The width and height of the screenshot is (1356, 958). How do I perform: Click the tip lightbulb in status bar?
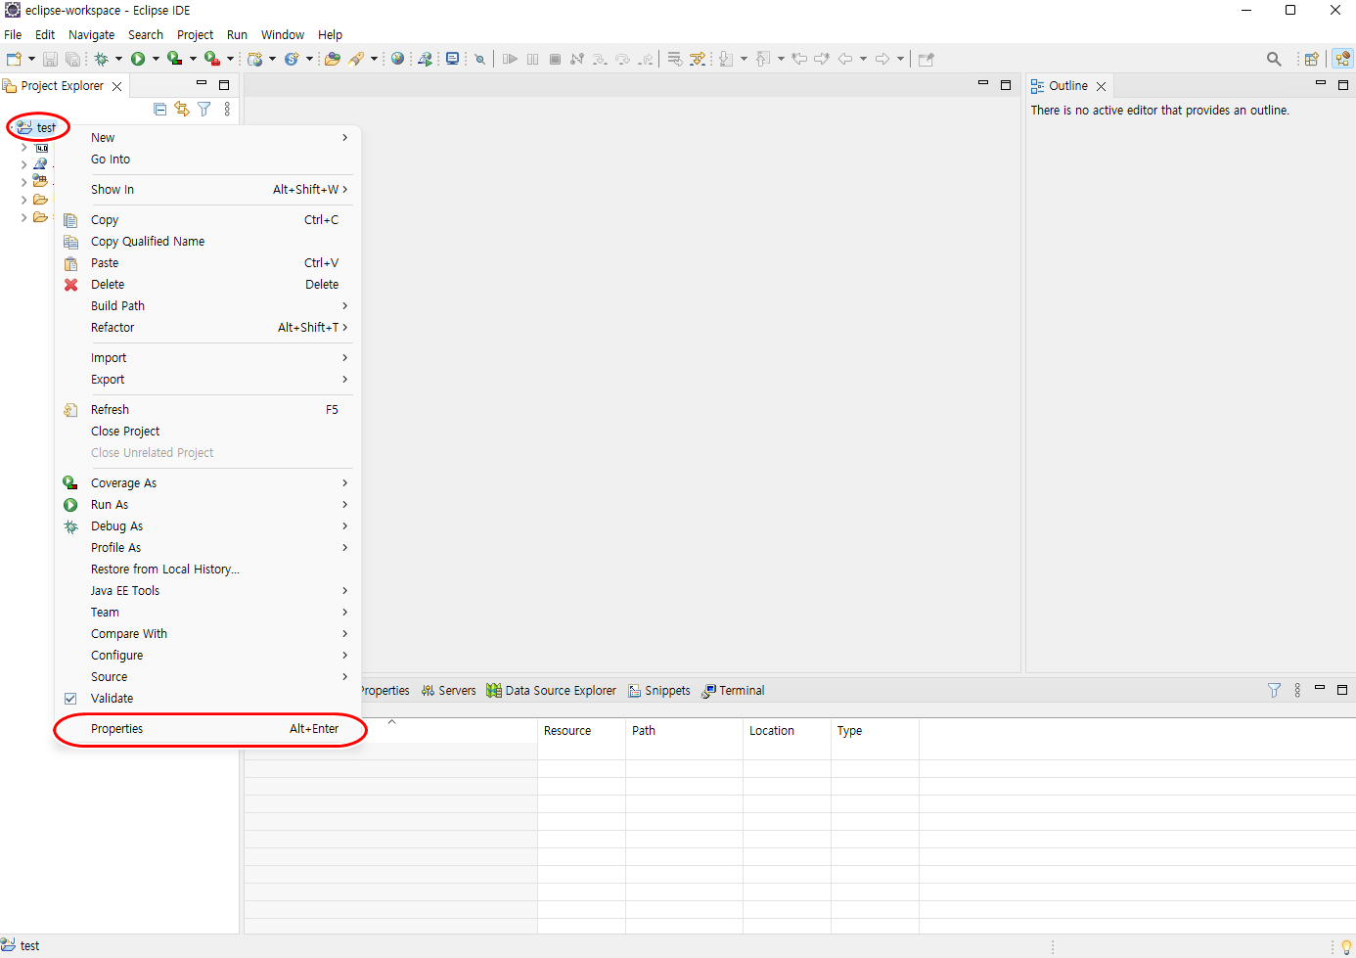[x=1346, y=946]
